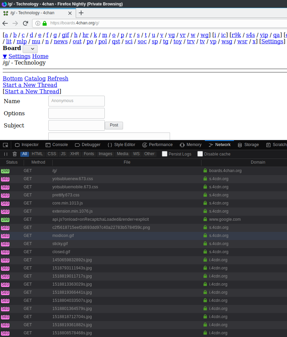This screenshot has height=337, width=287.
Task: Collapse the menu with the blue down triangle
Action: (x=5, y=56)
